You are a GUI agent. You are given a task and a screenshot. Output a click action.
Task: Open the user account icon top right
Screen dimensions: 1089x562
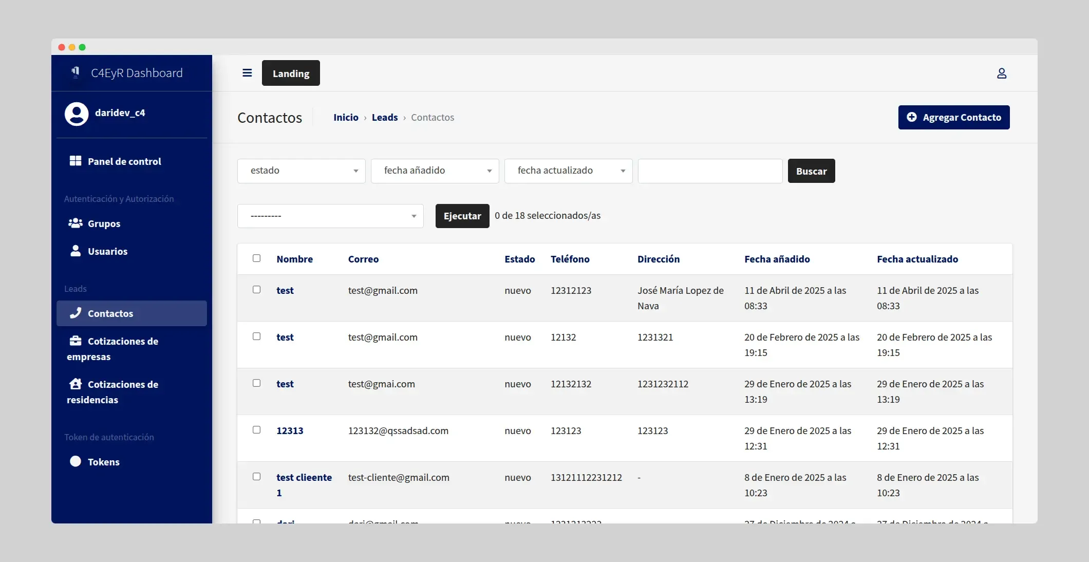(1002, 73)
